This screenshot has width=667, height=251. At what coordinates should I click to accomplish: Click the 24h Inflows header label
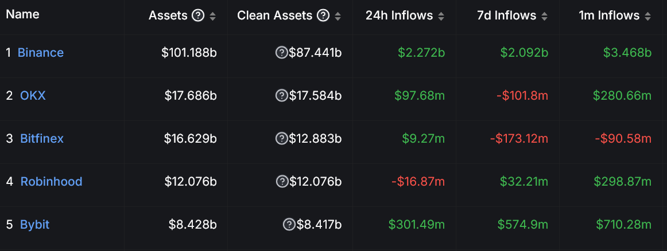[399, 16]
